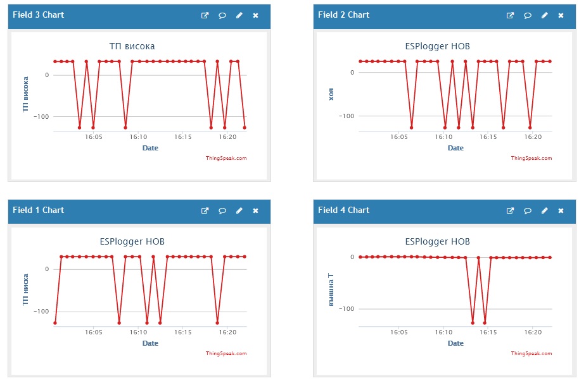Close the Field 3 Chart panel

pyautogui.click(x=255, y=16)
